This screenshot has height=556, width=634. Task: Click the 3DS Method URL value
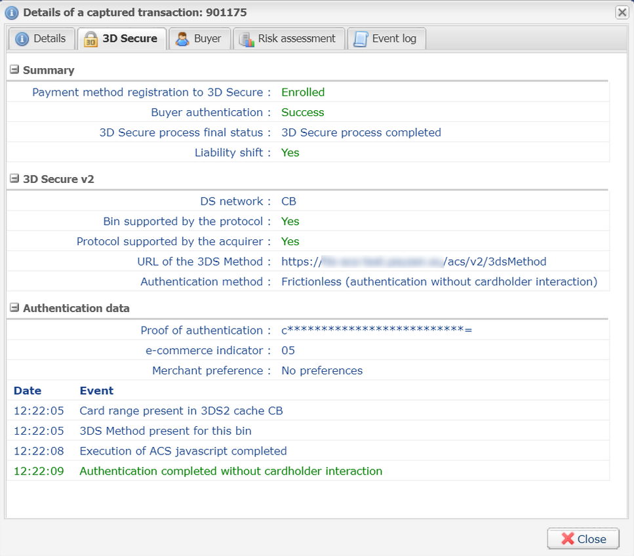(x=414, y=262)
